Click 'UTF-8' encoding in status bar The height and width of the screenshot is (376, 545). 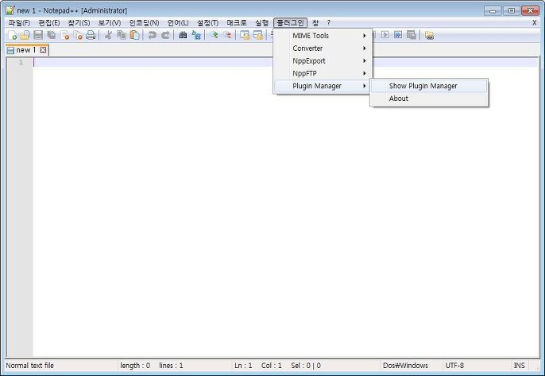point(454,366)
